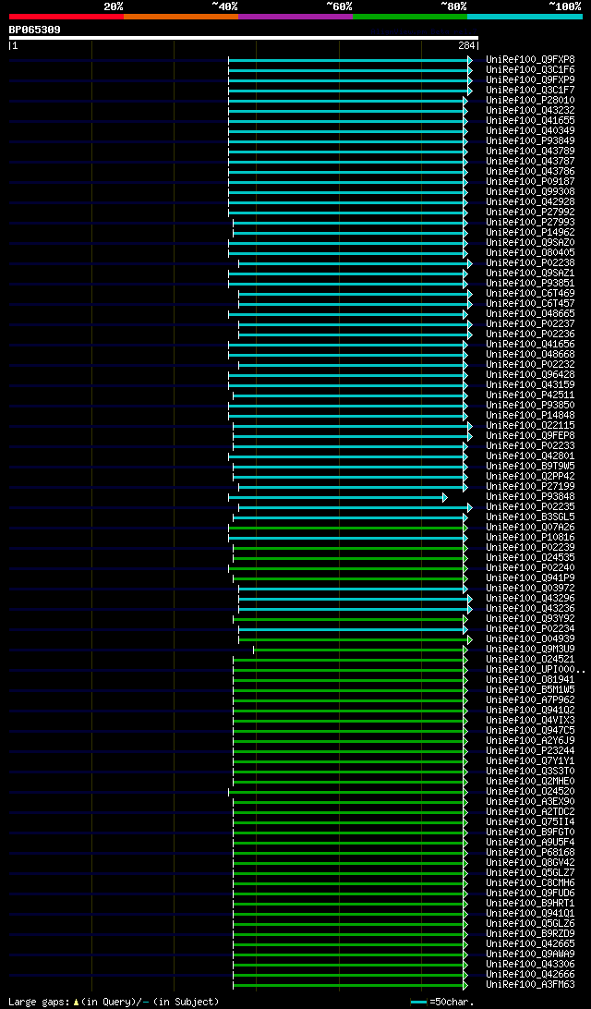Image resolution: width=591 pixels, height=1009 pixels.
Task: Click the UniRef100_C8CMH6 label
Action: [531, 882]
